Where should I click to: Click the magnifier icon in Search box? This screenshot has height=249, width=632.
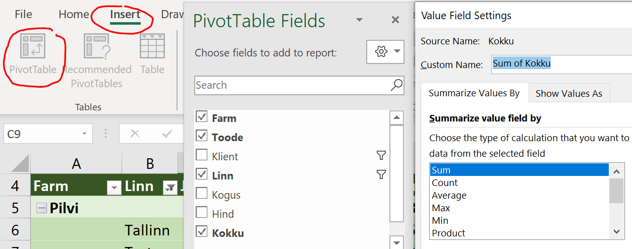[396, 85]
